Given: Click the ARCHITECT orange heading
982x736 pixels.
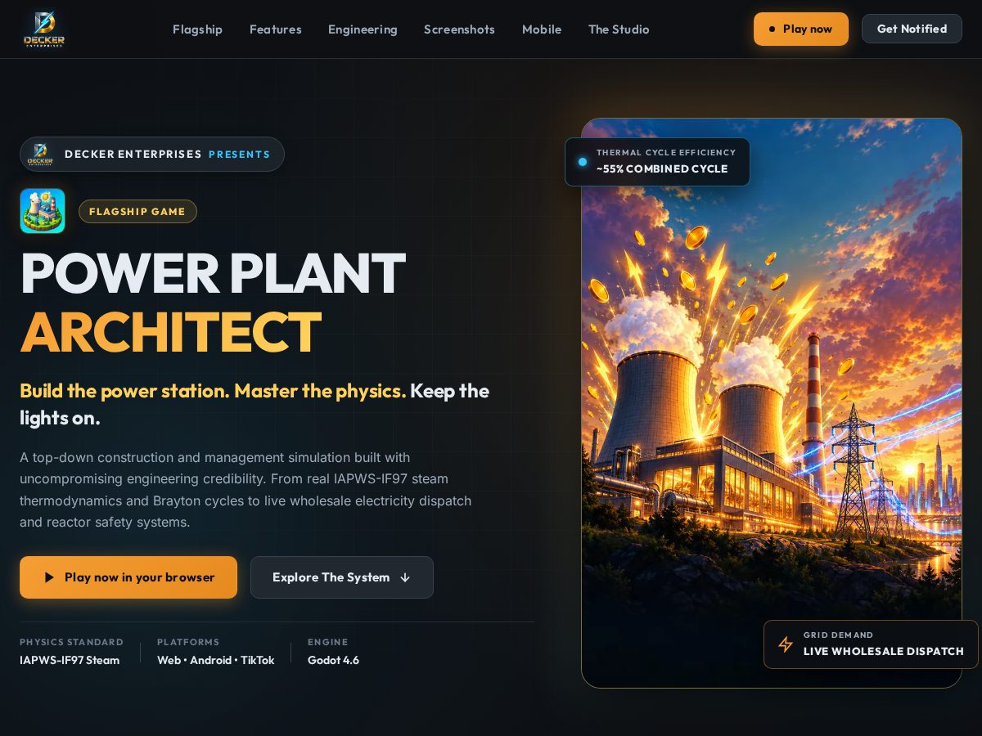Looking at the screenshot, I should point(170,332).
